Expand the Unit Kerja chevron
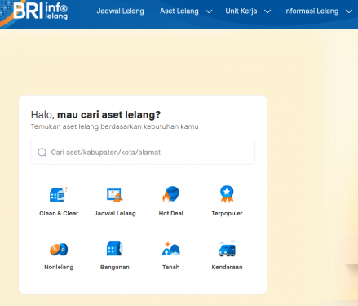 [267, 11]
